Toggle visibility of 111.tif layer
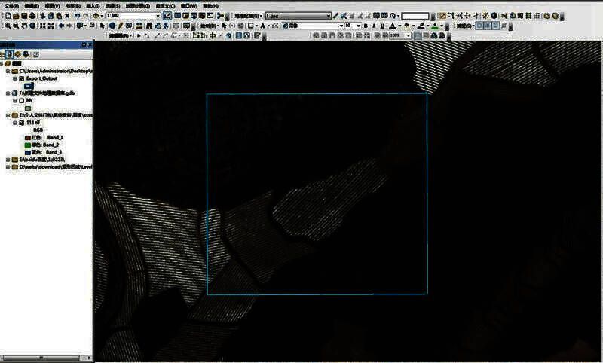 coord(20,122)
